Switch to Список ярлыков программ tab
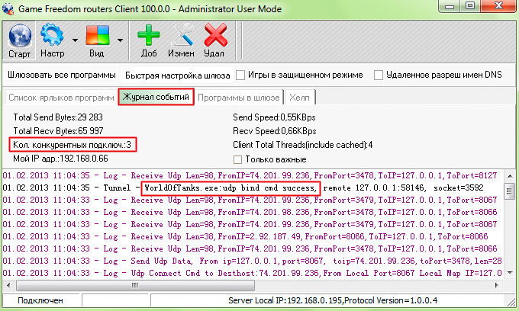 (61, 98)
